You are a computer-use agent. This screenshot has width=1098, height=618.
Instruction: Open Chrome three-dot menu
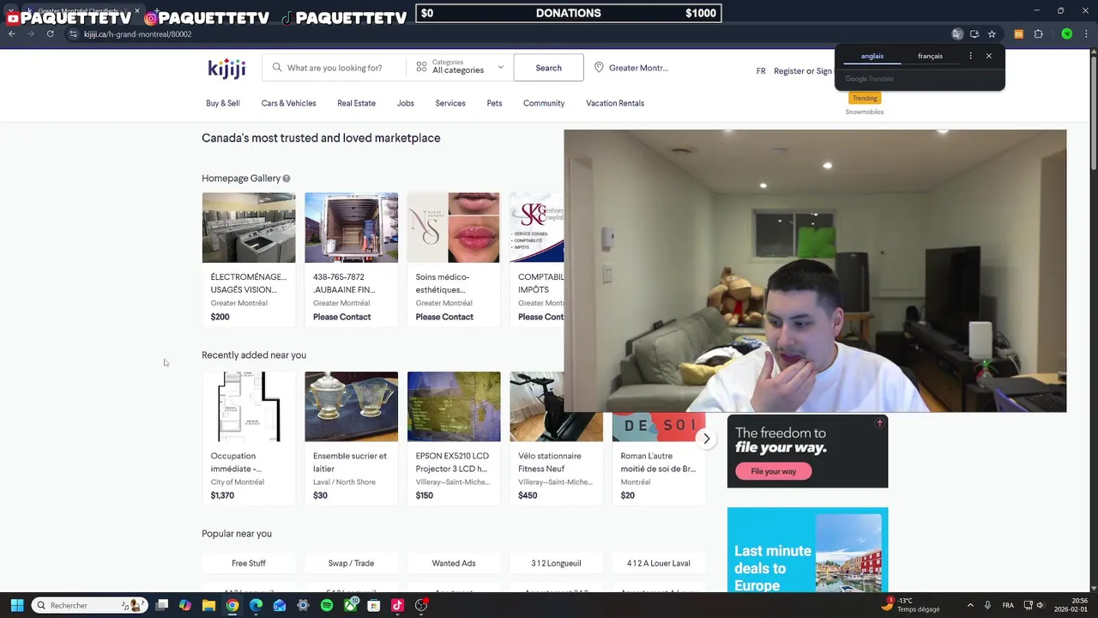pos(1087,34)
